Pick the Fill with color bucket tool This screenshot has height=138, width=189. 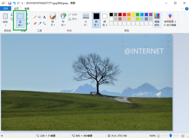pyautogui.click(x=40, y=17)
